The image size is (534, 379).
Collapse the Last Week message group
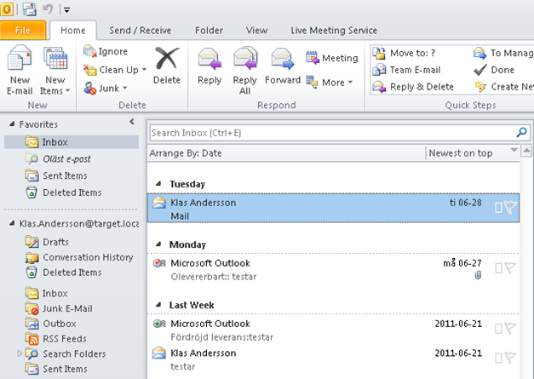click(158, 305)
